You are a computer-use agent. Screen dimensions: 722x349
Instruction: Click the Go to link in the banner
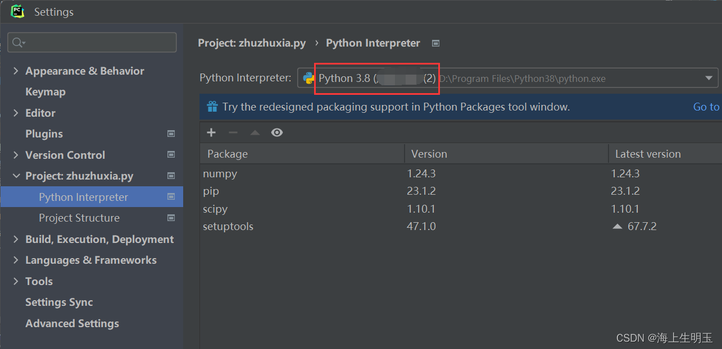pyautogui.click(x=706, y=107)
